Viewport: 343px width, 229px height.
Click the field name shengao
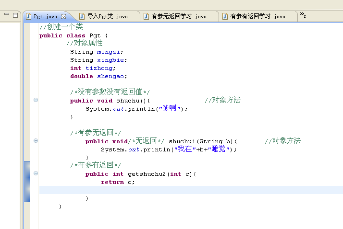(x=110, y=76)
